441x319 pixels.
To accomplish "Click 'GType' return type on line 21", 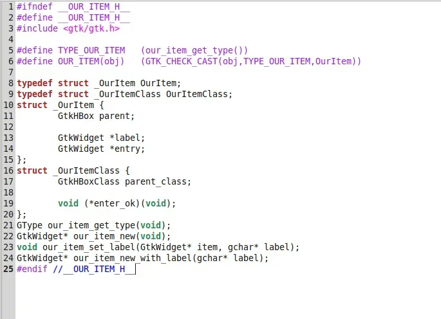I will pos(30,226).
